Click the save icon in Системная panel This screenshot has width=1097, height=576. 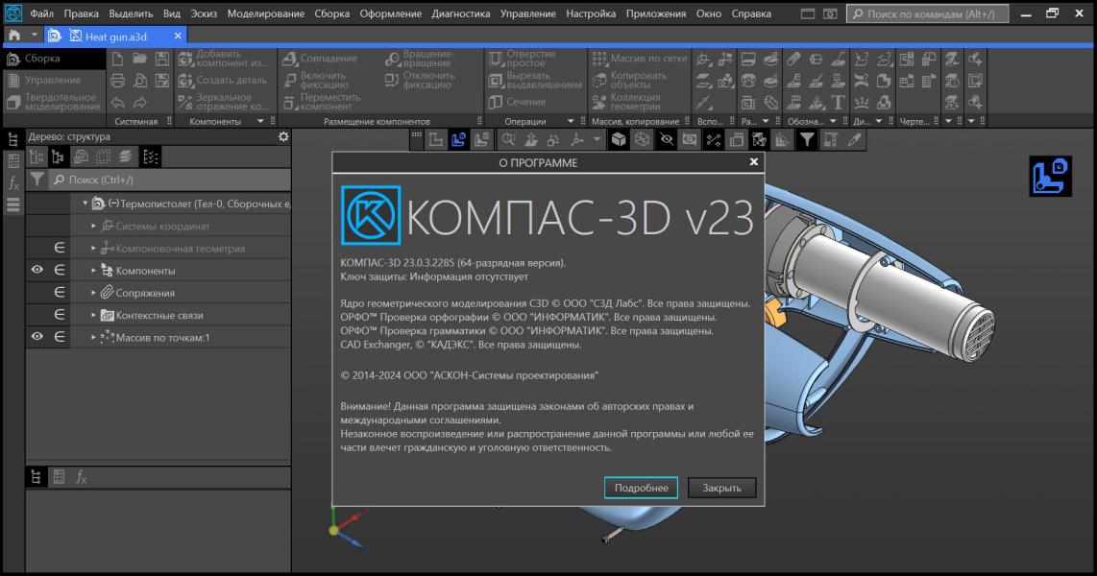[161, 59]
